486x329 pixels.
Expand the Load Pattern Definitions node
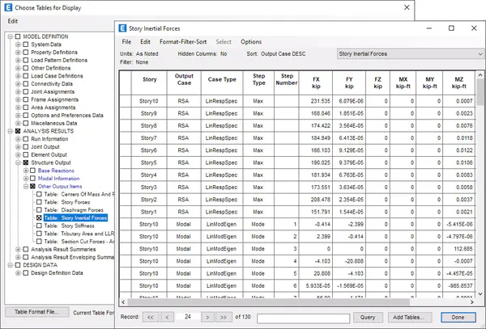tap(18, 61)
